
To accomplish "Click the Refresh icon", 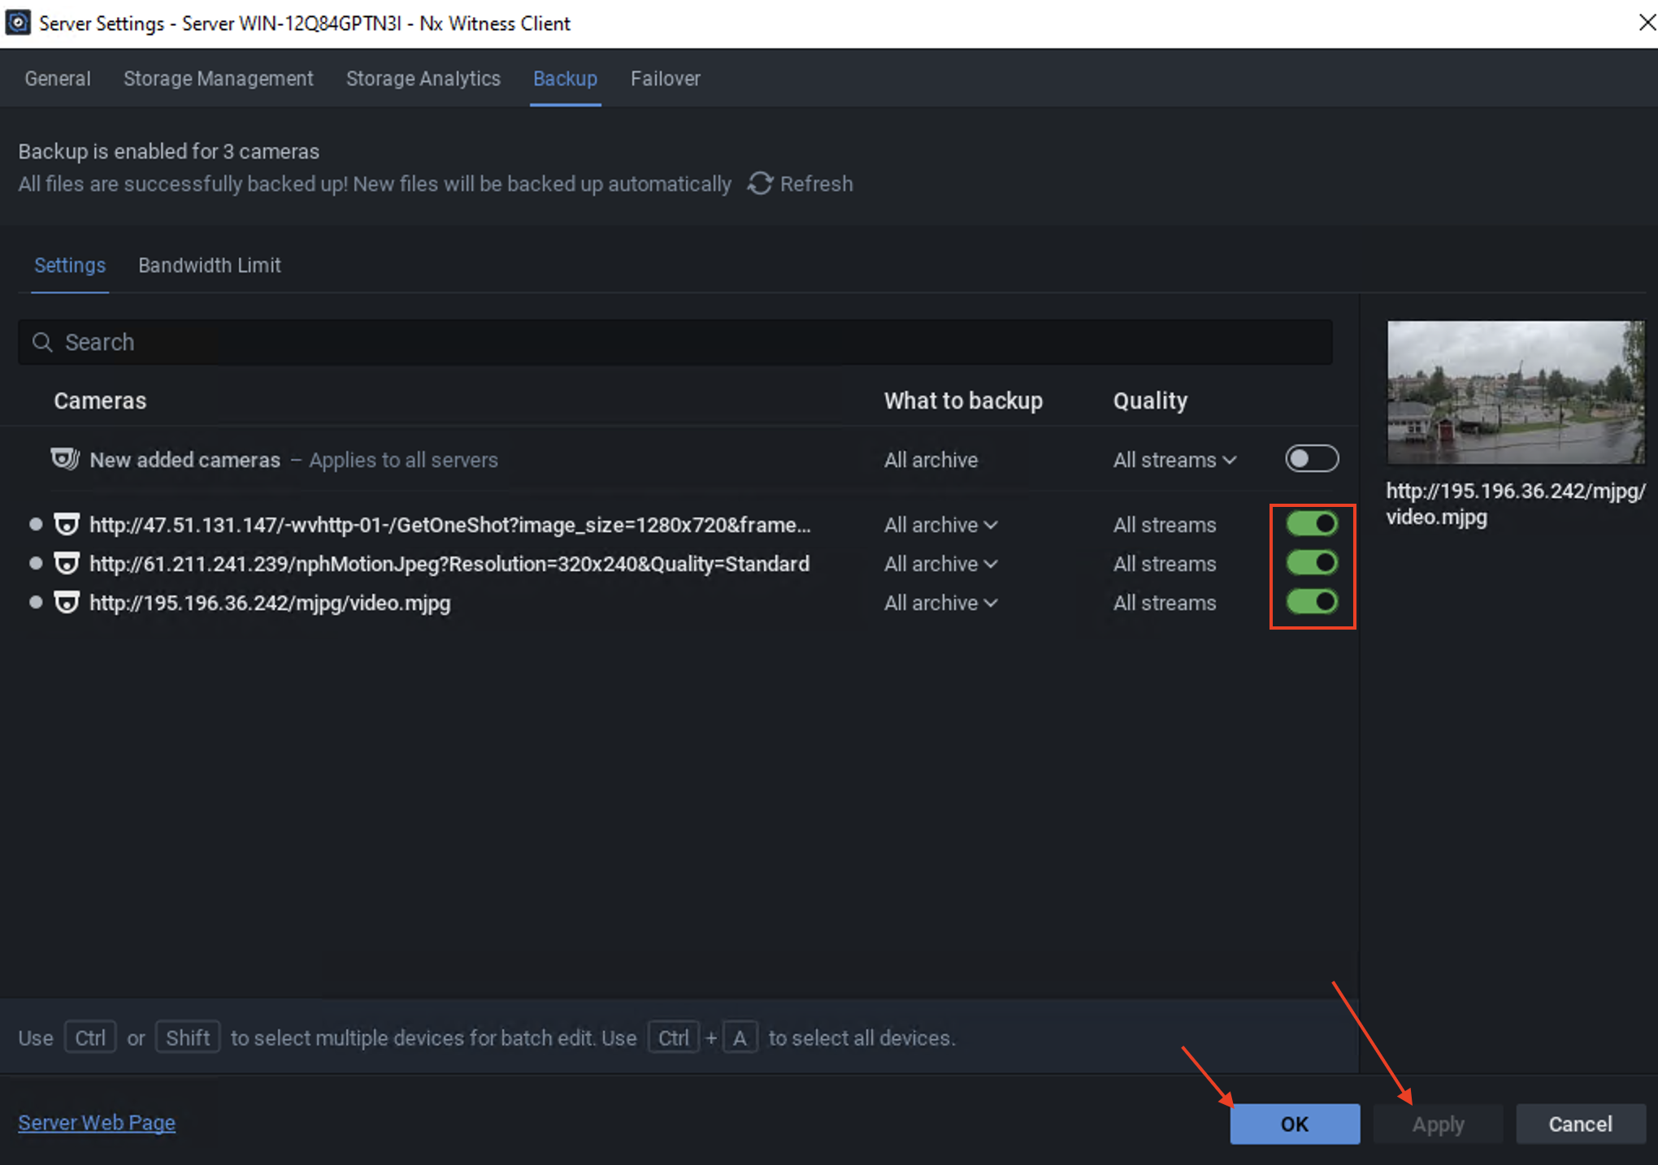I will point(760,184).
